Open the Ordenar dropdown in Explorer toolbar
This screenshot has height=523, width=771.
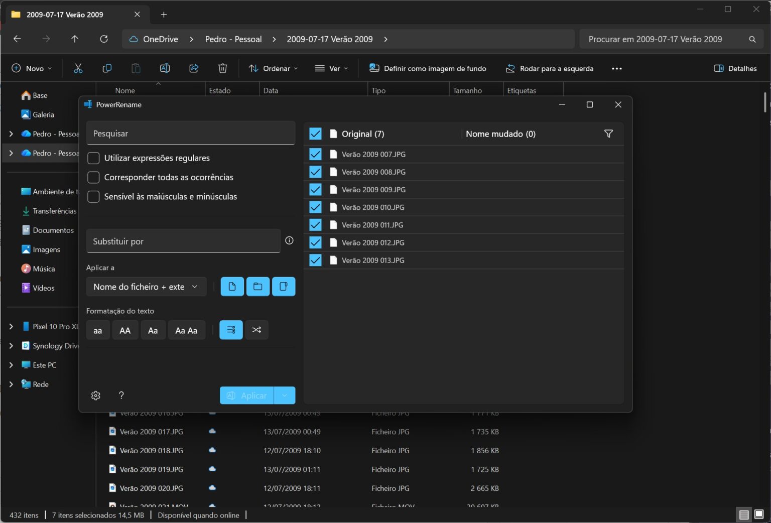(x=274, y=69)
